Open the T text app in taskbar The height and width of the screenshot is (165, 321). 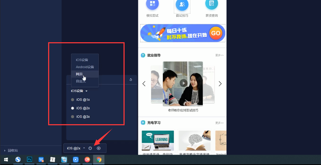click(53, 159)
